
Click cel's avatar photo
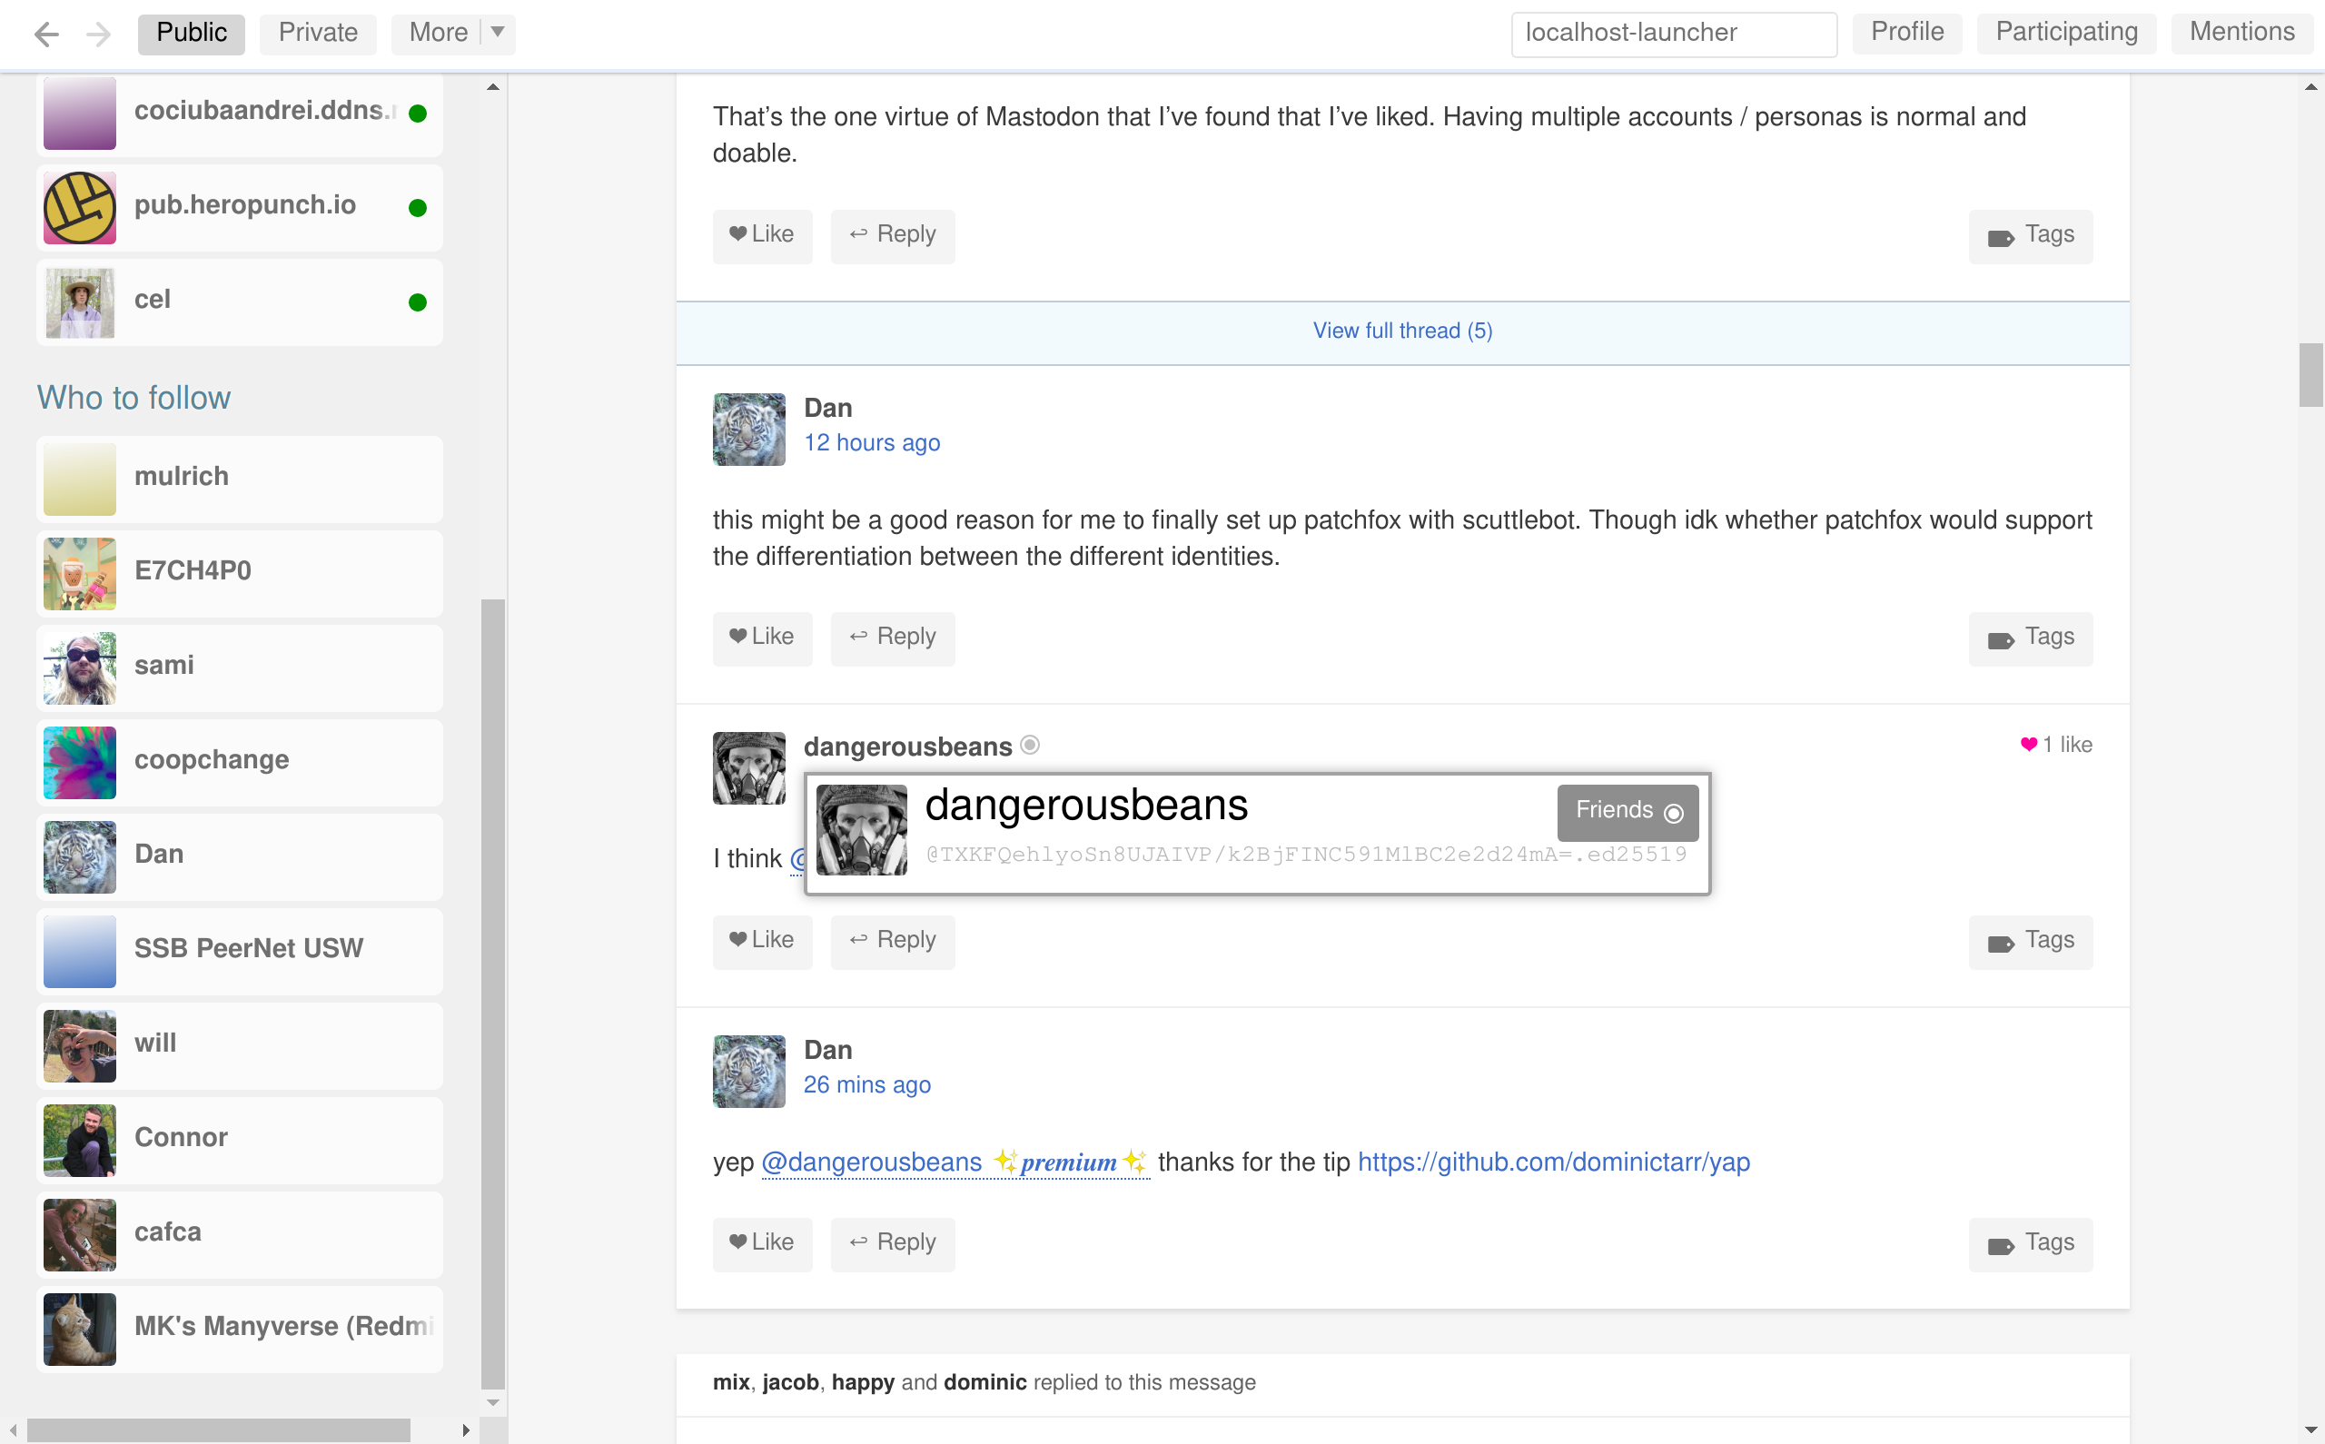(x=80, y=302)
